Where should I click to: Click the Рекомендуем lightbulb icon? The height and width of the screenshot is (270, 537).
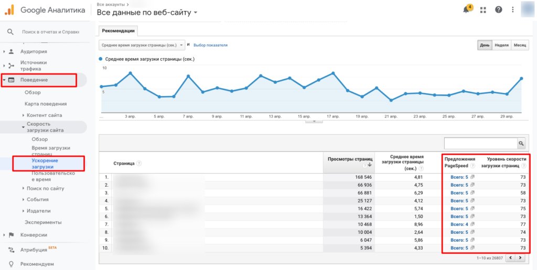(10, 264)
